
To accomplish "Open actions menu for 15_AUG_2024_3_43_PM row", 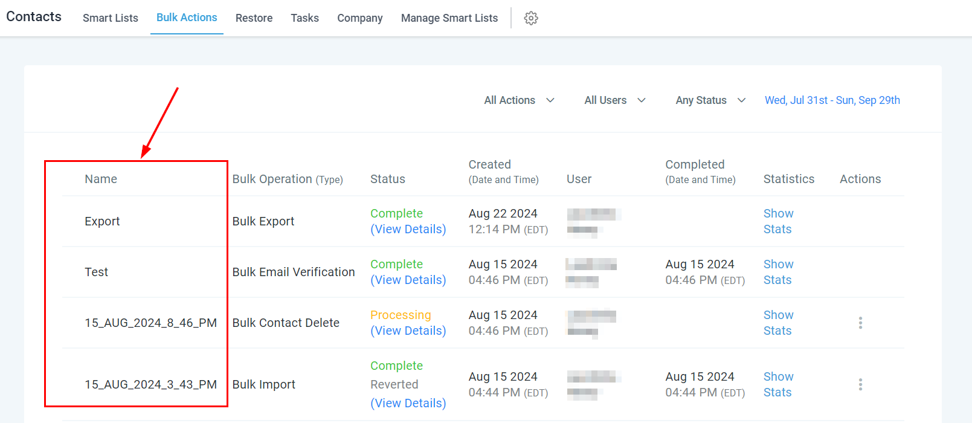I will tap(860, 384).
